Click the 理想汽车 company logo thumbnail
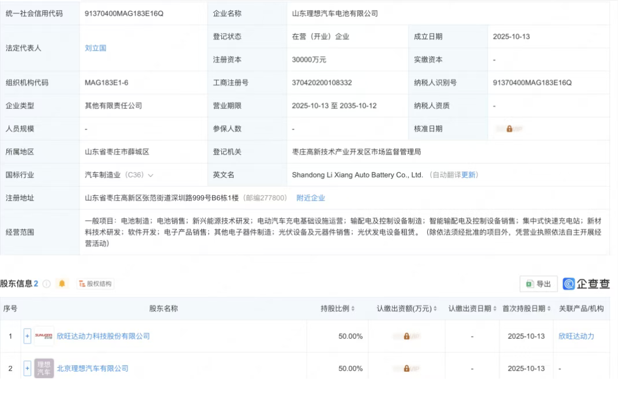The width and height of the screenshot is (618, 393). click(x=44, y=368)
